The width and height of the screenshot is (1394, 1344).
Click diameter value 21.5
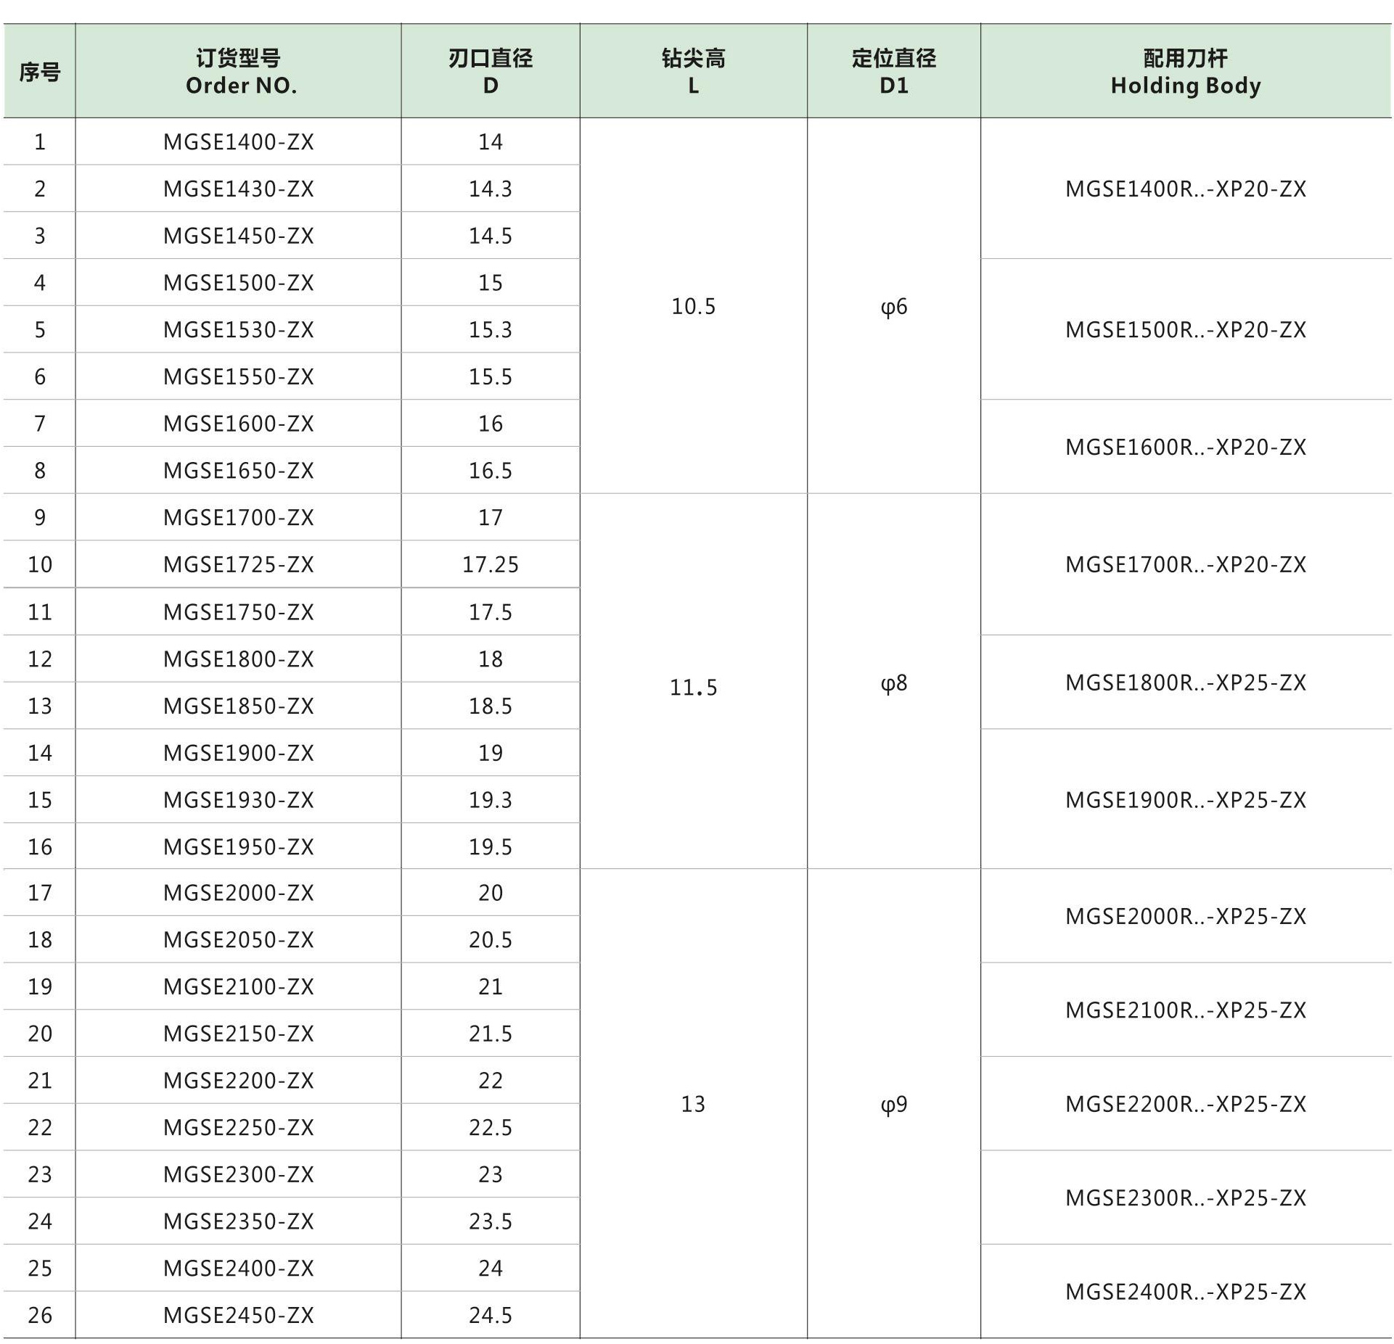point(491,1034)
